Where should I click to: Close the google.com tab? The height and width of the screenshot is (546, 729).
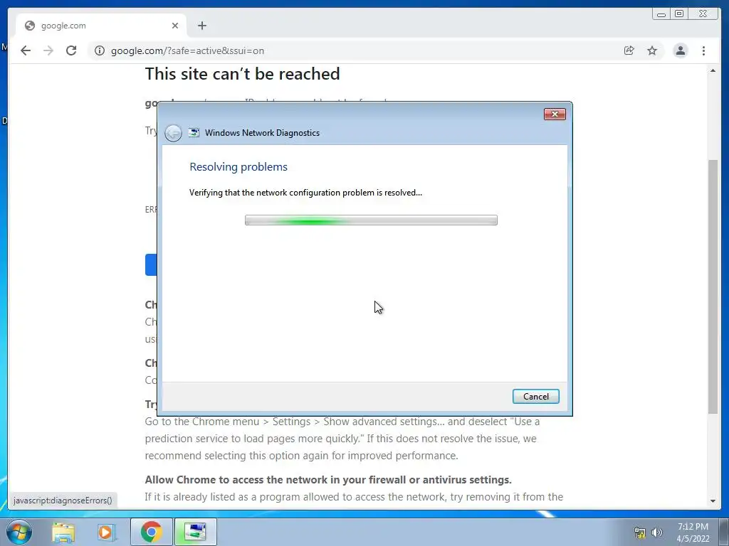[175, 26]
